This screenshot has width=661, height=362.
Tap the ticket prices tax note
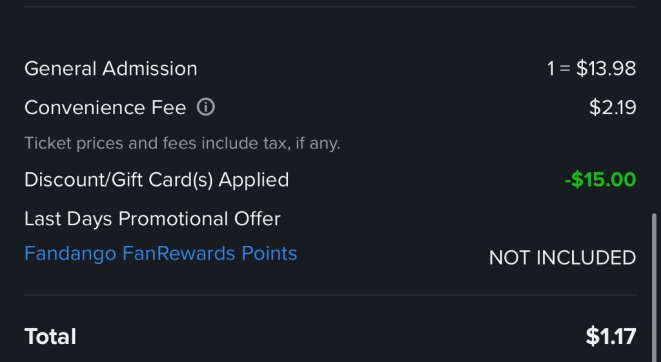click(x=182, y=143)
